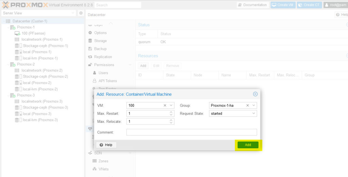This screenshot has height=177, width=348.
Task: Select local (Proxmox-2) storage
Action: (37, 83)
